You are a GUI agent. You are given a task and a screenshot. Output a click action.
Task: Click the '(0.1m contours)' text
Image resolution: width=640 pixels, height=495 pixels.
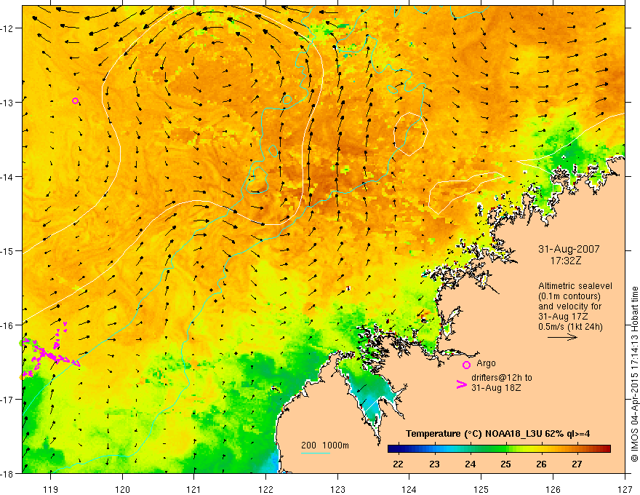click(x=569, y=296)
